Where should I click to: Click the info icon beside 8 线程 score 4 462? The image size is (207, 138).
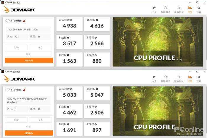(68, 107)
